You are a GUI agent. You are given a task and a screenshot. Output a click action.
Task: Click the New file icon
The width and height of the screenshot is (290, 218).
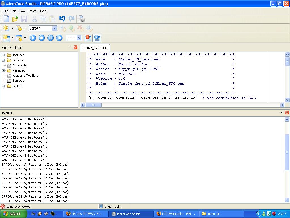tap(6, 19)
